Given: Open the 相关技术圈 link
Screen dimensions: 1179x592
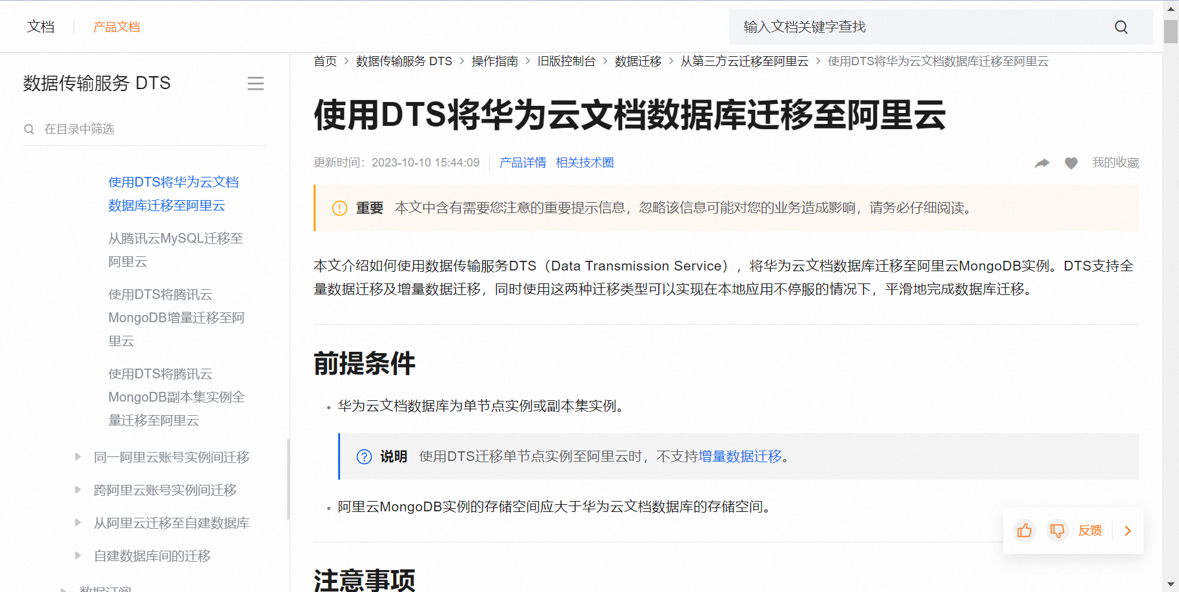Looking at the screenshot, I should (585, 163).
